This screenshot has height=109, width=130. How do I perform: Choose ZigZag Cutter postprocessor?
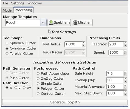[50, 79]
